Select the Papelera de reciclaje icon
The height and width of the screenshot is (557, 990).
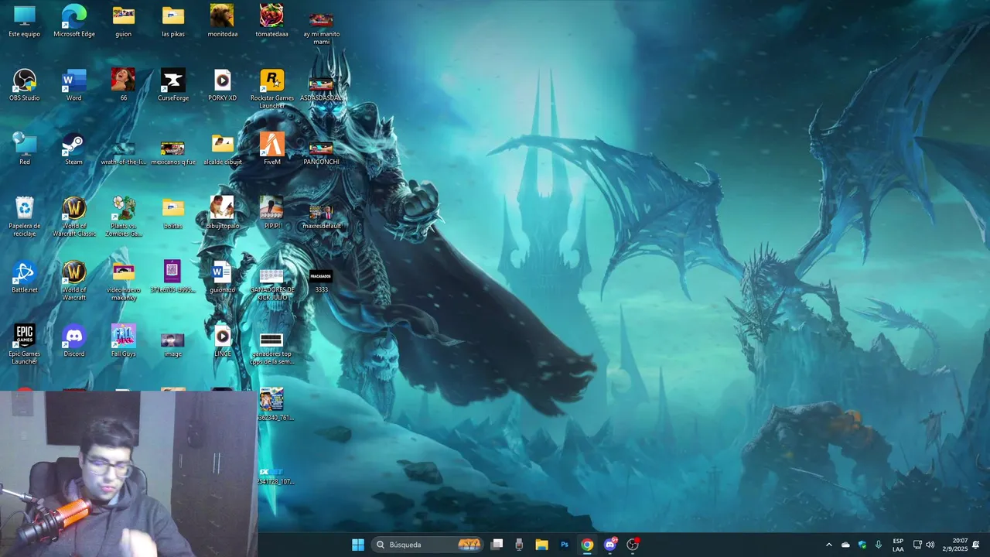25,216
